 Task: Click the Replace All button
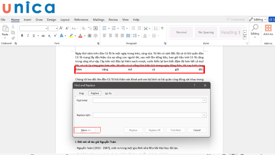154,130
